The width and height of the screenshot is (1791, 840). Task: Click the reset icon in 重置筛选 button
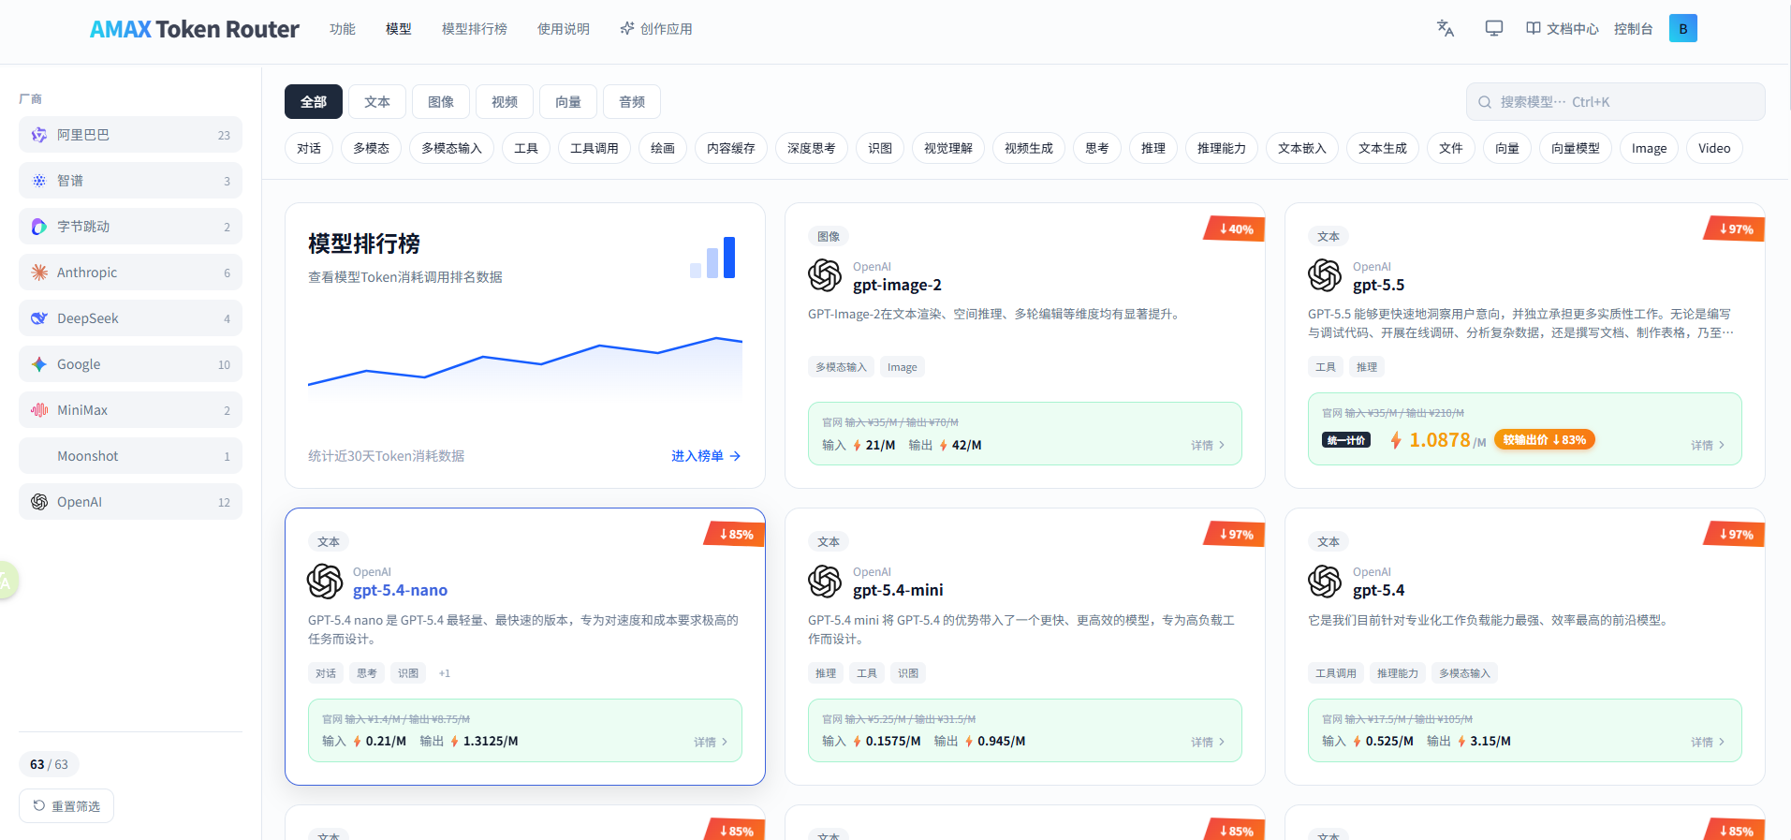pyautogui.click(x=39, y=805)
